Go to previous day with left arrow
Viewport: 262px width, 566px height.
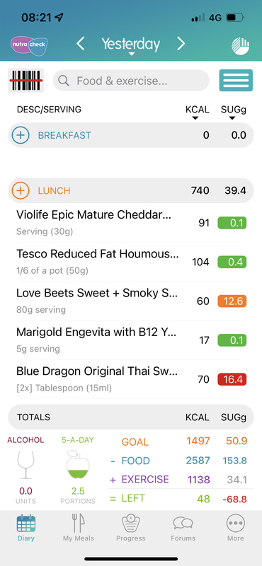coord(80,44)
